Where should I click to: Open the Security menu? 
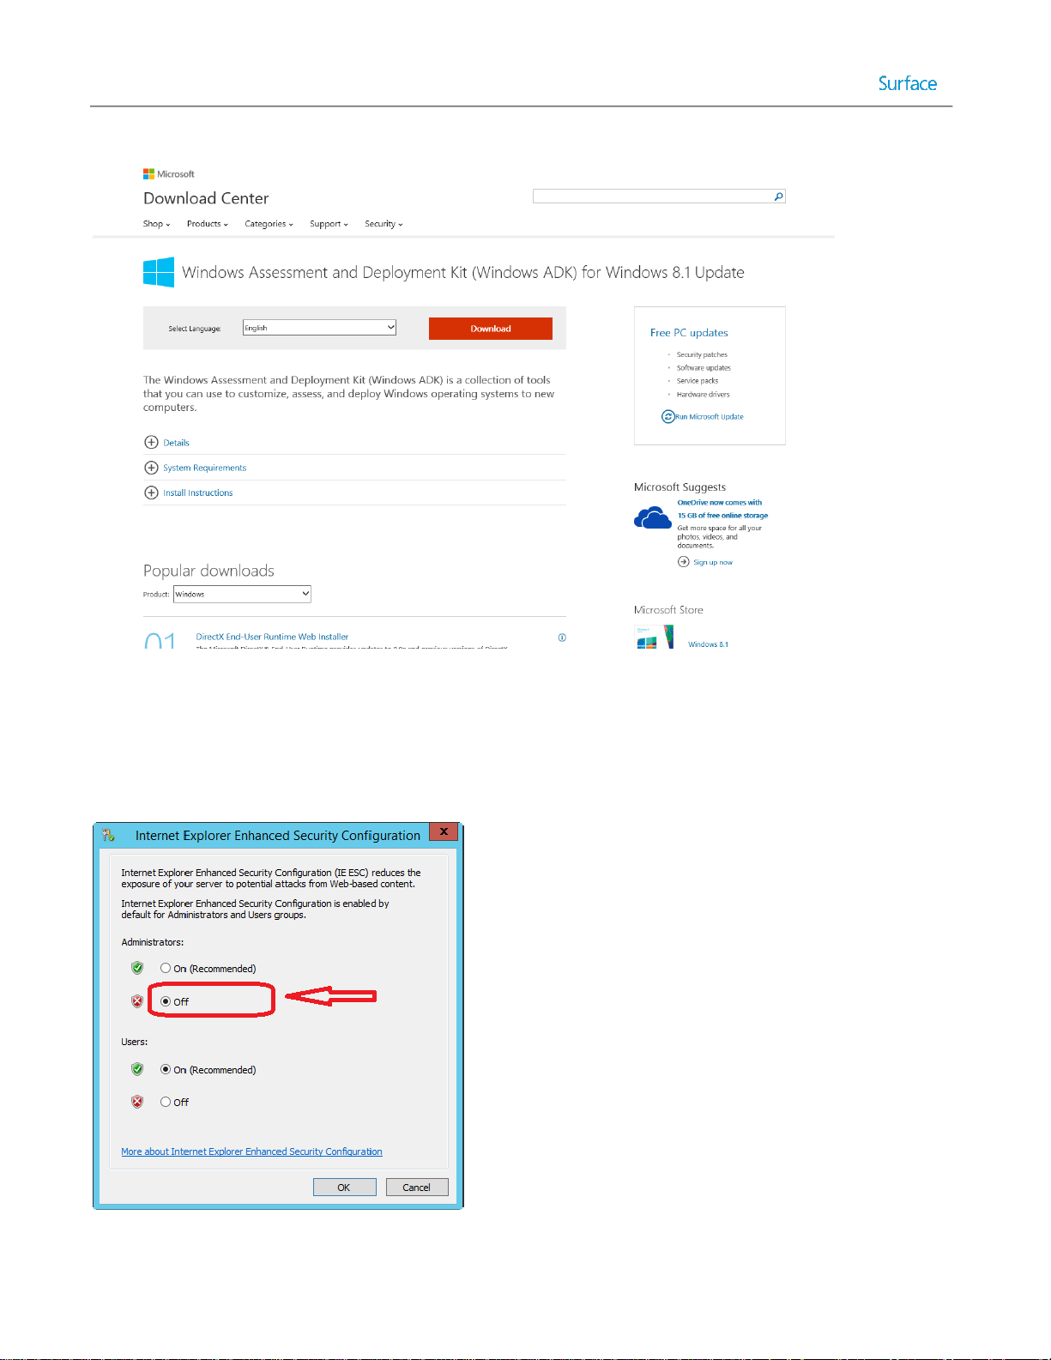point(384,224)
